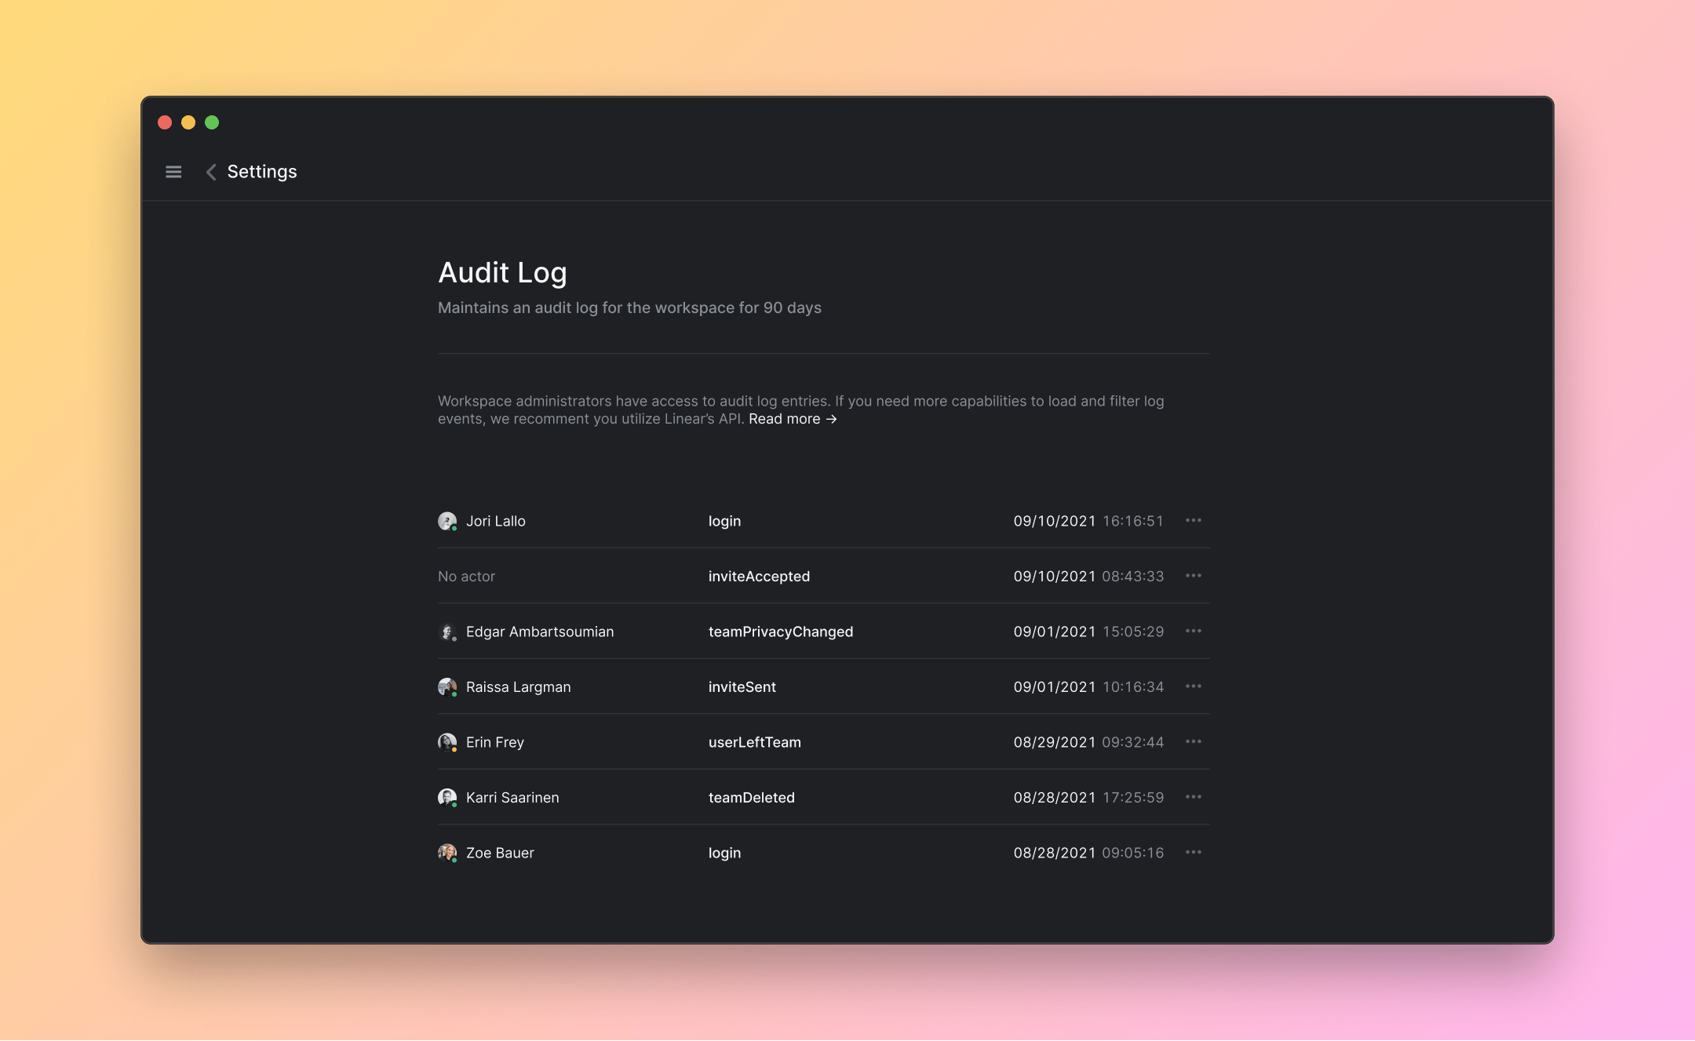Viewport: 1695px width, 1041px height.
Task: Click Edgar Ambartsoumian's avatar
Action: point(447,632)
